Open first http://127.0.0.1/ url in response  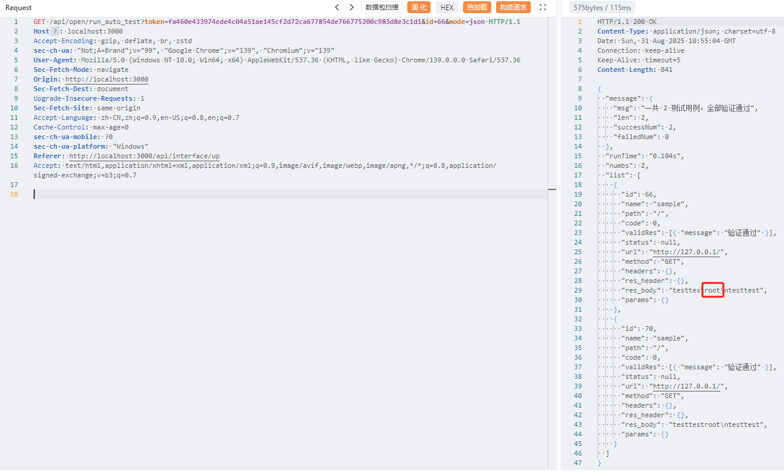tap(687, 252)
